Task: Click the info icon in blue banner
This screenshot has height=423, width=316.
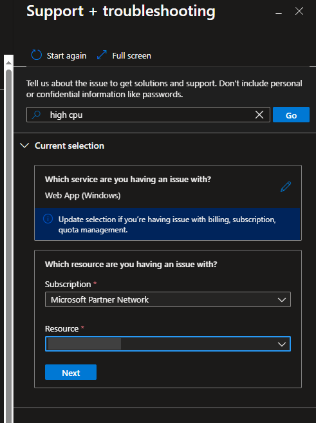Action: click(x=48, y=219)
